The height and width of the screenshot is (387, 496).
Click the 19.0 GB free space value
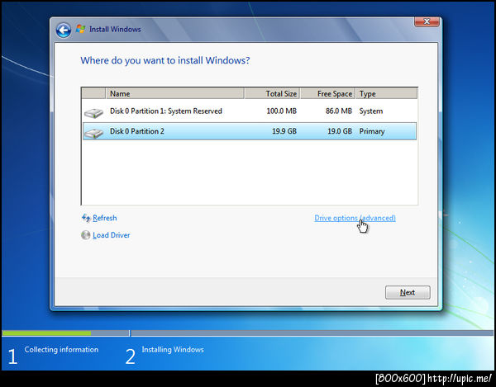340,131
